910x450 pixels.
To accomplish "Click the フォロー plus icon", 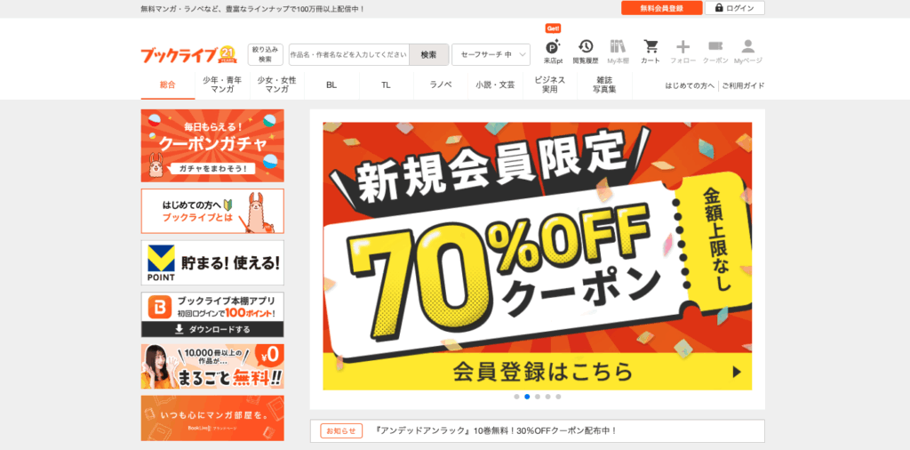I will (683, 52).
